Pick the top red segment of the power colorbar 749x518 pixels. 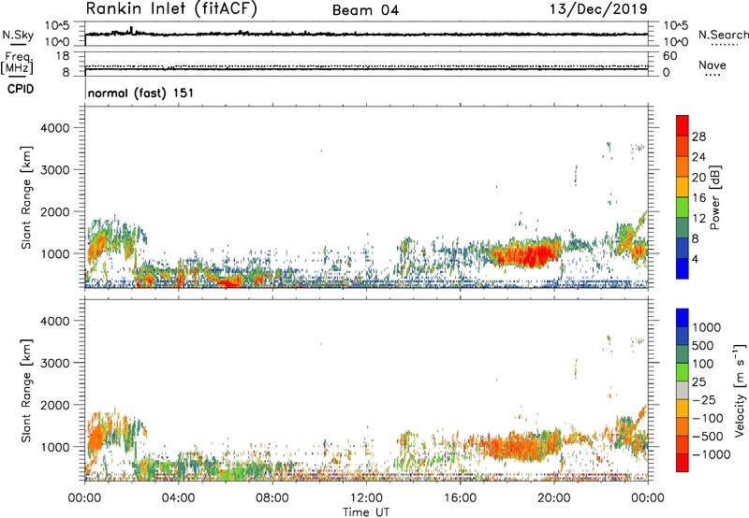[683, 126]
